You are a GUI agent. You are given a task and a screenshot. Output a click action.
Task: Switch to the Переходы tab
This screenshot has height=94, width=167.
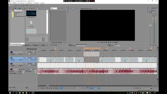click(x=35, y=45)
